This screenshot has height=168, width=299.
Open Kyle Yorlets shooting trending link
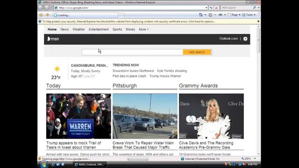(172, 71)
